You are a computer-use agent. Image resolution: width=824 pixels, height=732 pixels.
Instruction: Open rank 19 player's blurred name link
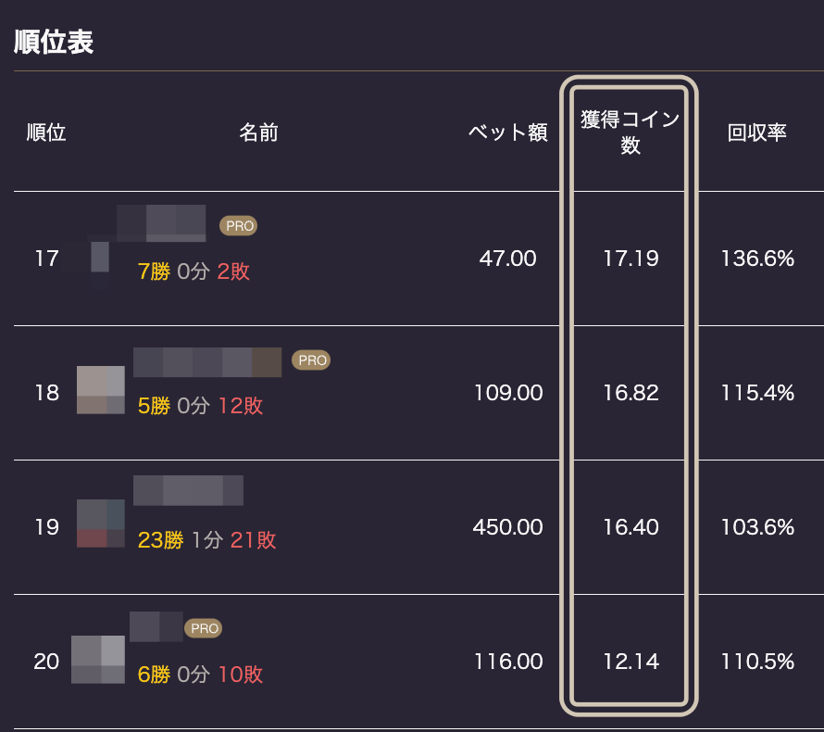188,490
